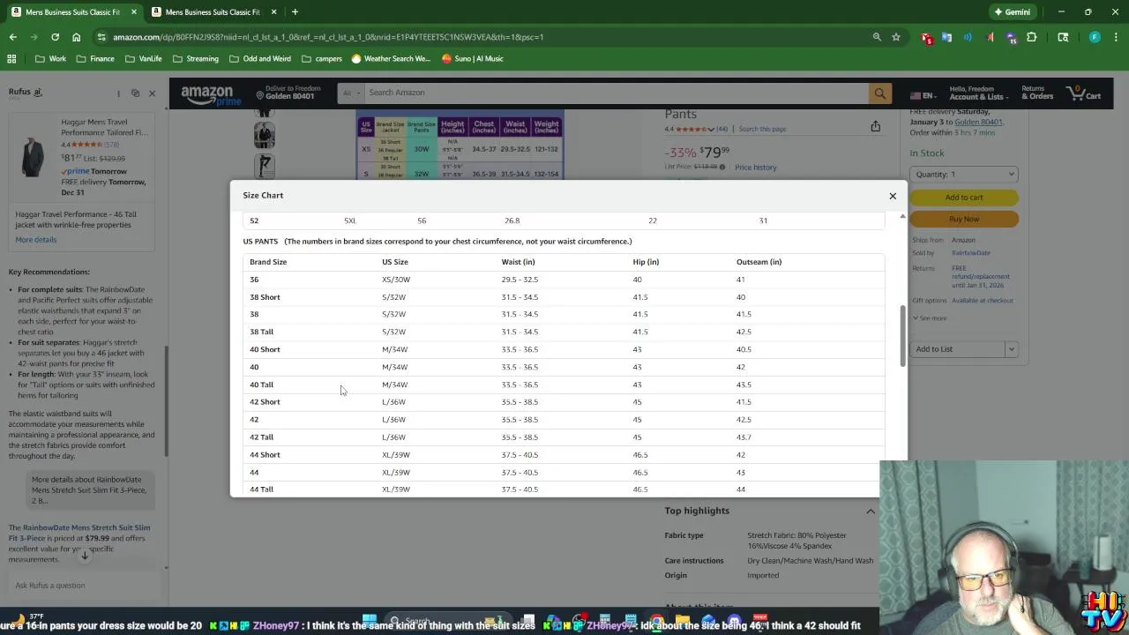Click the weather icon in taskbar
Viewport: 1129px width, 635px height.
(x=18, y=619)
